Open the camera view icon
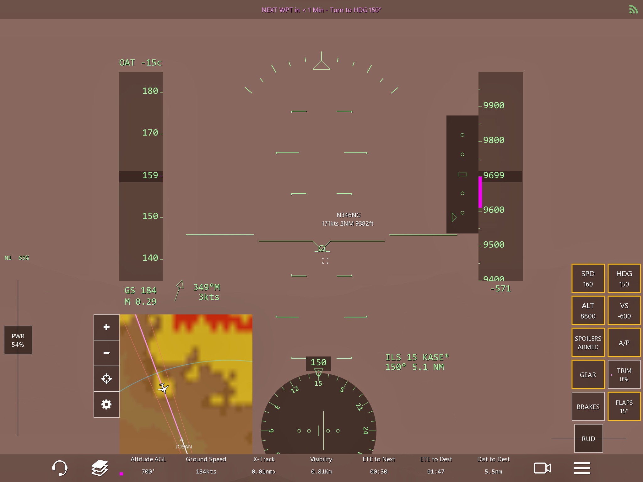Image resolution: width=643 pixels, height=482 pixels. click(542, 468)
